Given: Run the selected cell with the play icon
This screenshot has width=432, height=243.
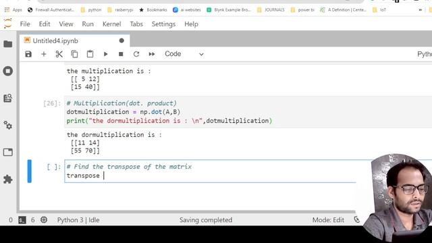Looking at the screenshot, I should [x=105, y=54].
